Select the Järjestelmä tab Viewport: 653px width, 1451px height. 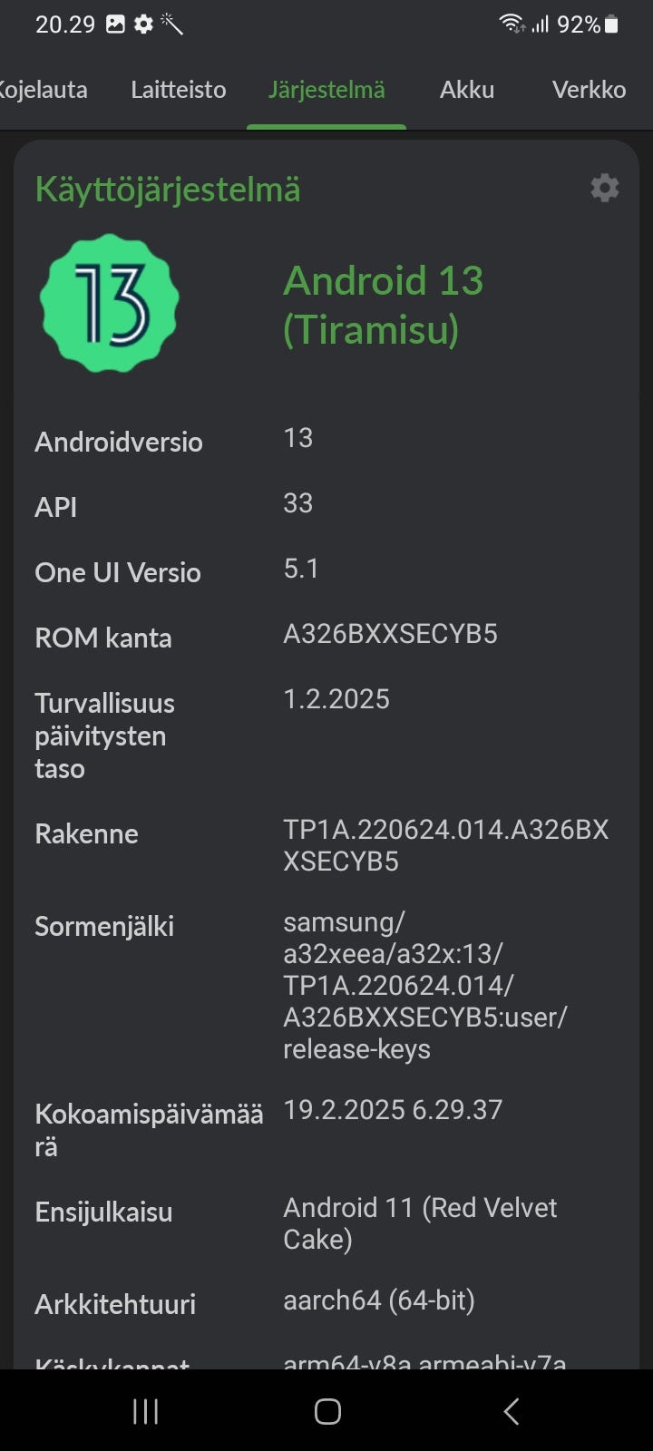[x=326, y=90]
